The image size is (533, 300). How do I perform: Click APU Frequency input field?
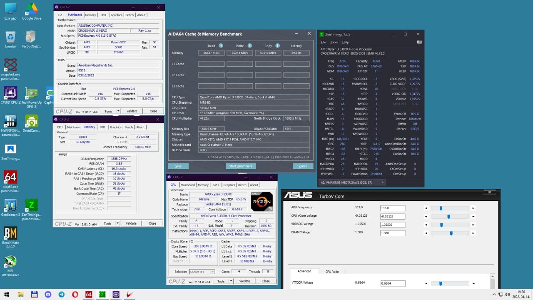click(x=393, y=208)
